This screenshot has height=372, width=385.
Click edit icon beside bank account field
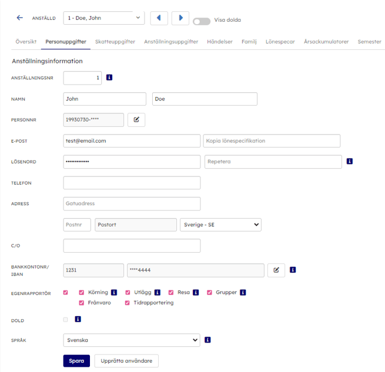(x=276, y=270)
